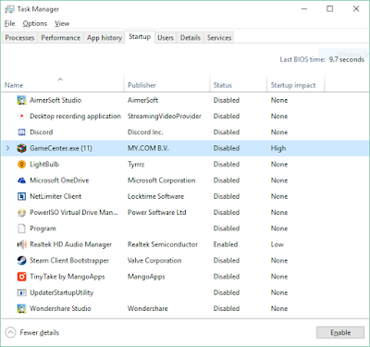Image resolution: width=370 pixels, height=347 pixels.
Task: Select the Program entry name
Action: pyautogui.click(x=43, y=229)
